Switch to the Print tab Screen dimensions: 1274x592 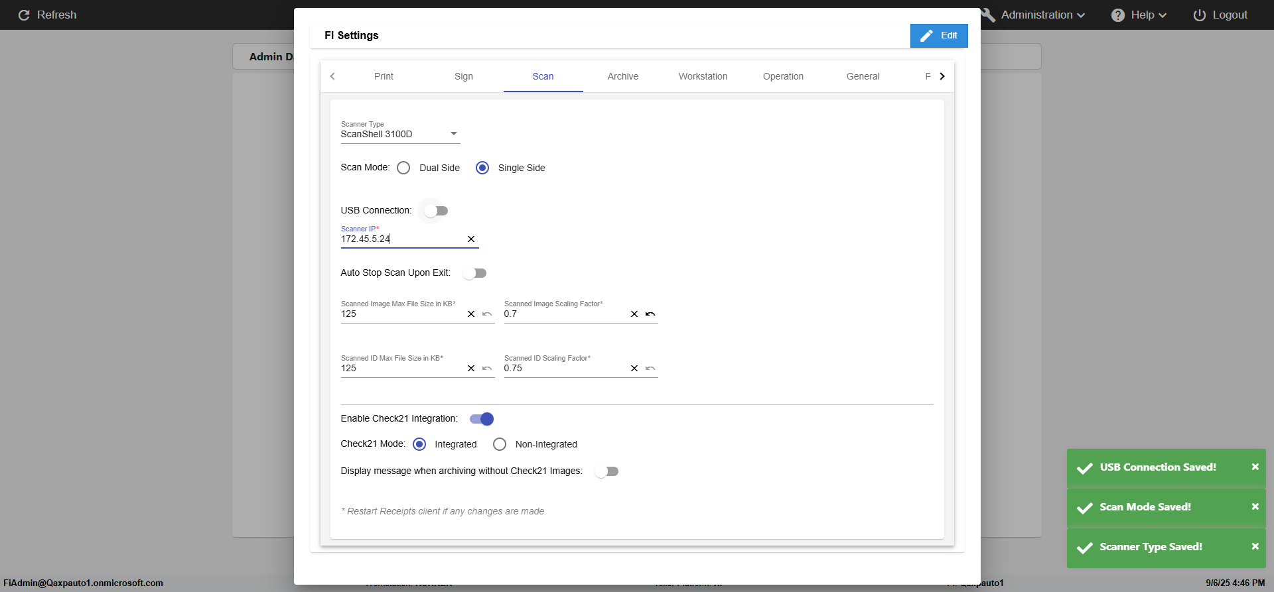[x=384, y=77]
